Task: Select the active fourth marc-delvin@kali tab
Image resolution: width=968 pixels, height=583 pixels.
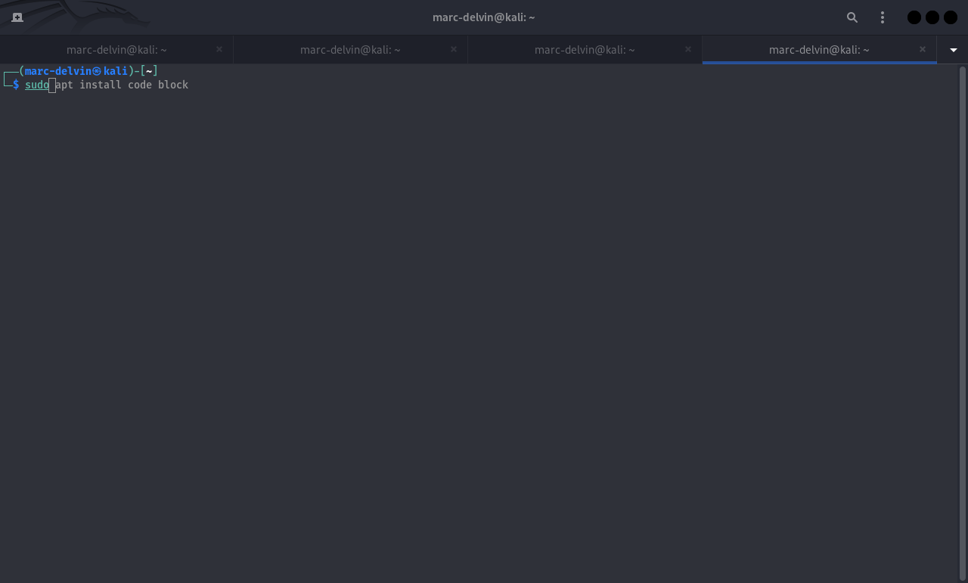Action: pos(819,50)
